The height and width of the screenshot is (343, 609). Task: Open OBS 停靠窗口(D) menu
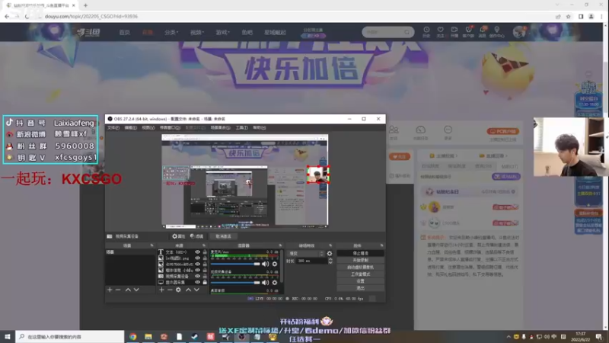[170, 128]
